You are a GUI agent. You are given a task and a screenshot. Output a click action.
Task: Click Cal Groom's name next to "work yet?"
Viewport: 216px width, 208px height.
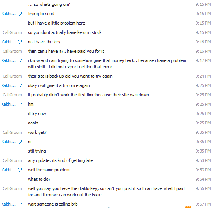click(x=12, y=132)
